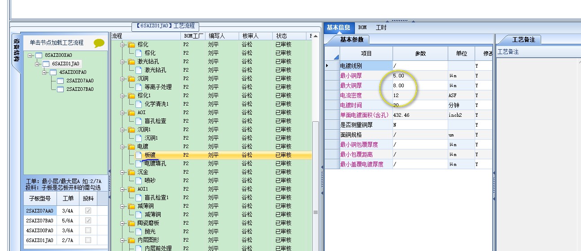Collapse the 电镀 process folder
Screen dimensions: 581x251
[x=122, y=147]
